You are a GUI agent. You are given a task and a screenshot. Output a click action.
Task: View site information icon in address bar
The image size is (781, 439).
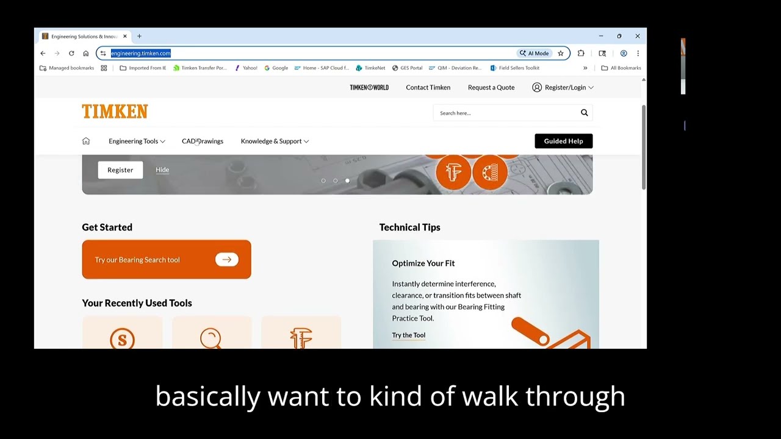click(x=103, y=53)
